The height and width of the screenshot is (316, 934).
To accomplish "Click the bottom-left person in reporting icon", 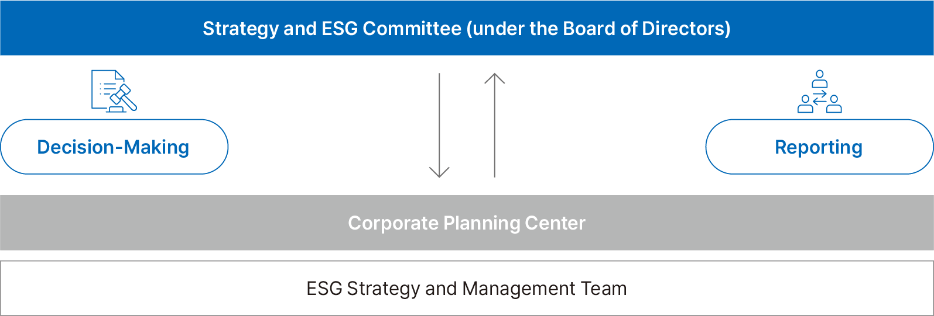I will point(805,103).
